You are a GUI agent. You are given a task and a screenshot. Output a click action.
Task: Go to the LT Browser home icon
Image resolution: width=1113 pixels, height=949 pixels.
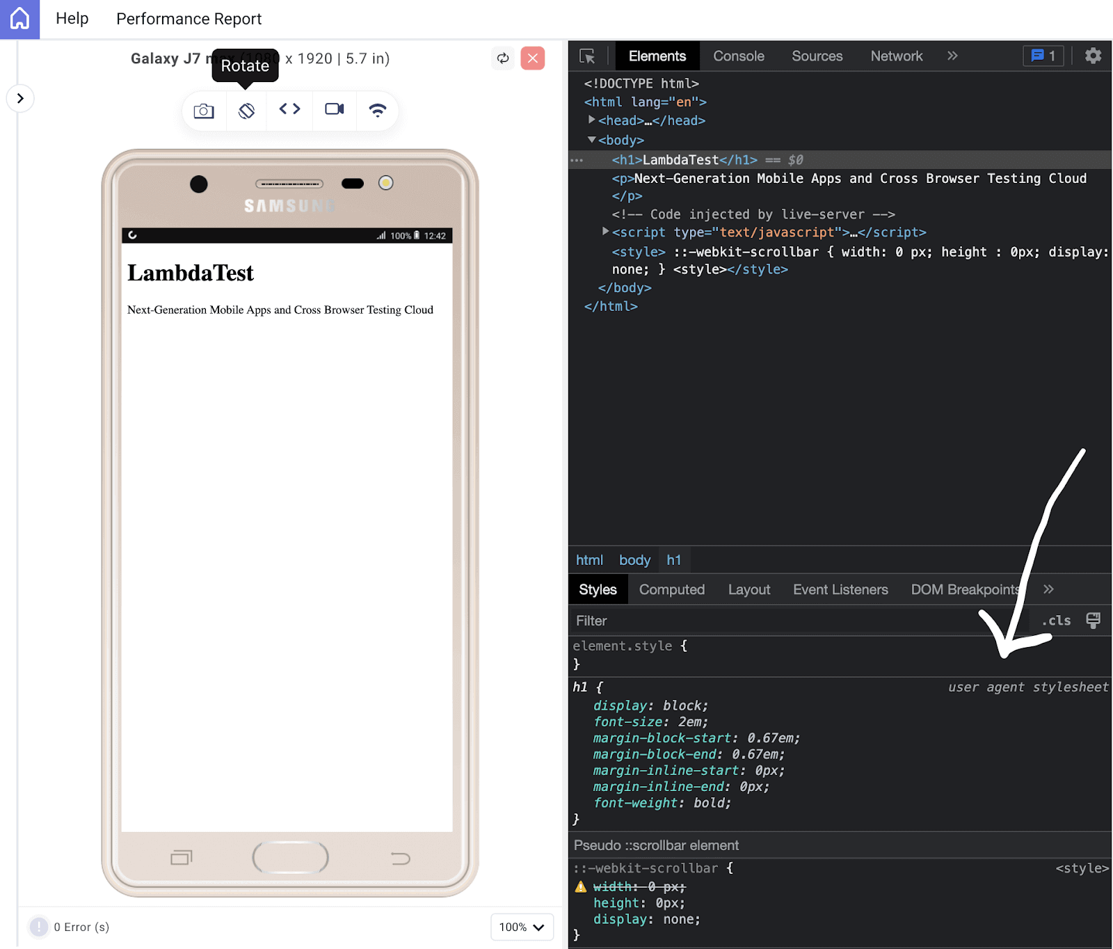tap(19, 19)
